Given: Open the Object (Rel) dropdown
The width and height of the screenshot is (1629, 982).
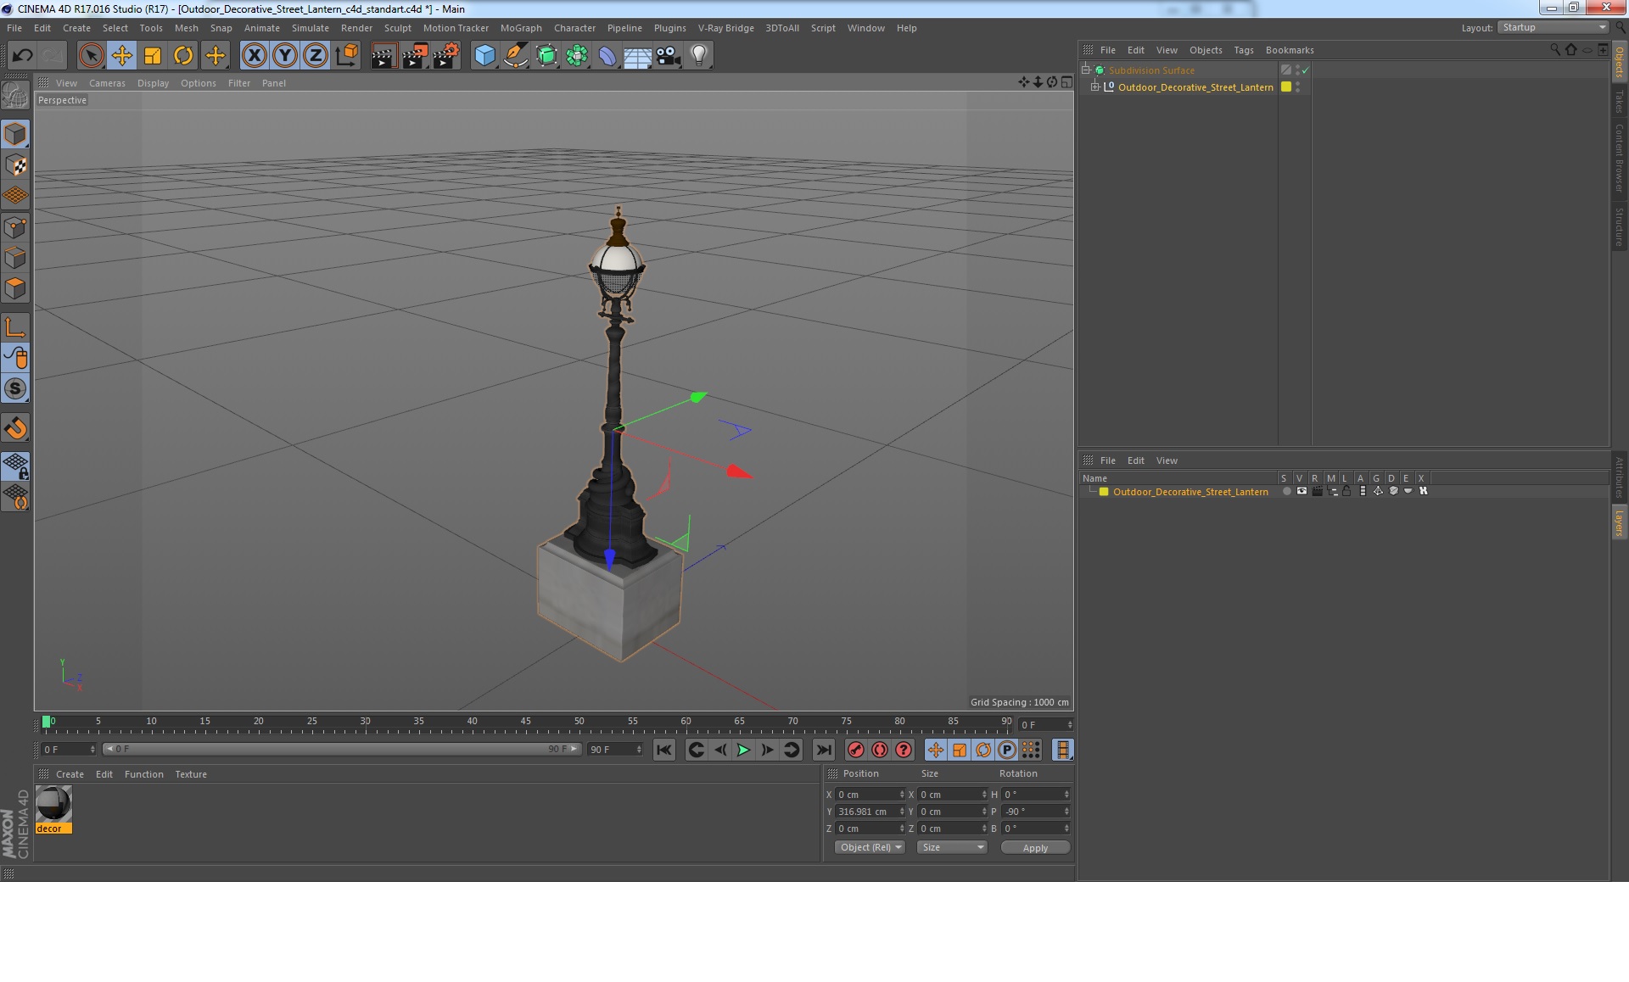Looking at the screenshot, I should (870, 847).
